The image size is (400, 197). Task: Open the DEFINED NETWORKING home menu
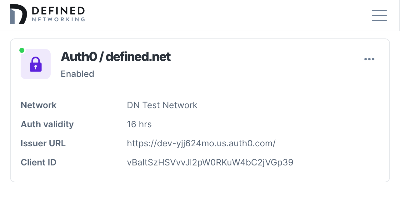coord(47,13)
